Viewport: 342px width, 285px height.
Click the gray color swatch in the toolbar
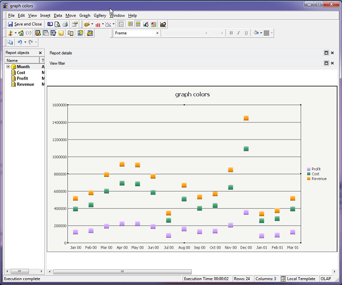tap(267, 33)
